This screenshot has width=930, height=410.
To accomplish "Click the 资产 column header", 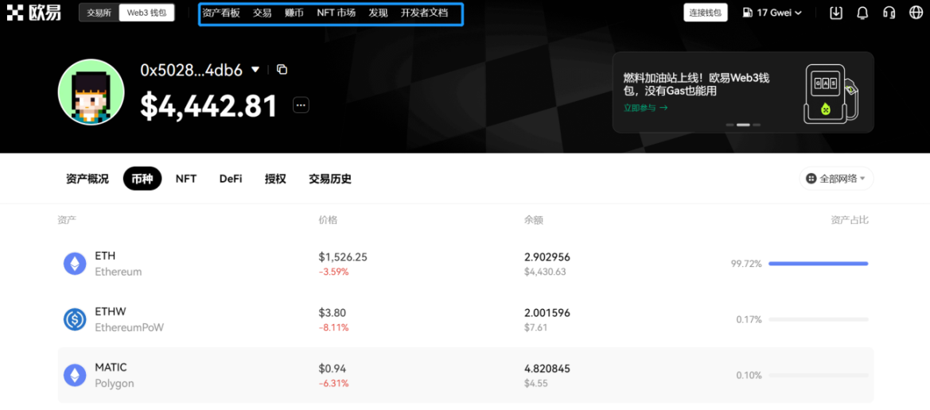I will coord(67,220).
